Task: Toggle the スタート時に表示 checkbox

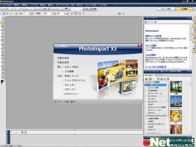Action: [55, 102]
